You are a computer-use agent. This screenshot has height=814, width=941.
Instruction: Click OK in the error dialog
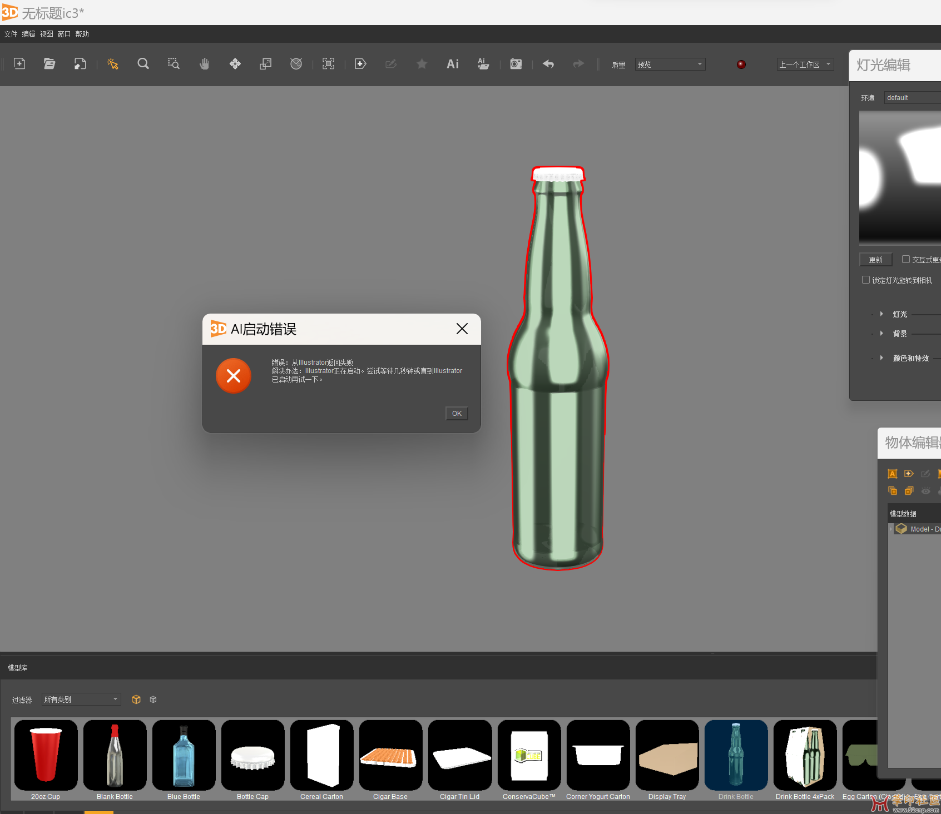click(x=457, y=413)
